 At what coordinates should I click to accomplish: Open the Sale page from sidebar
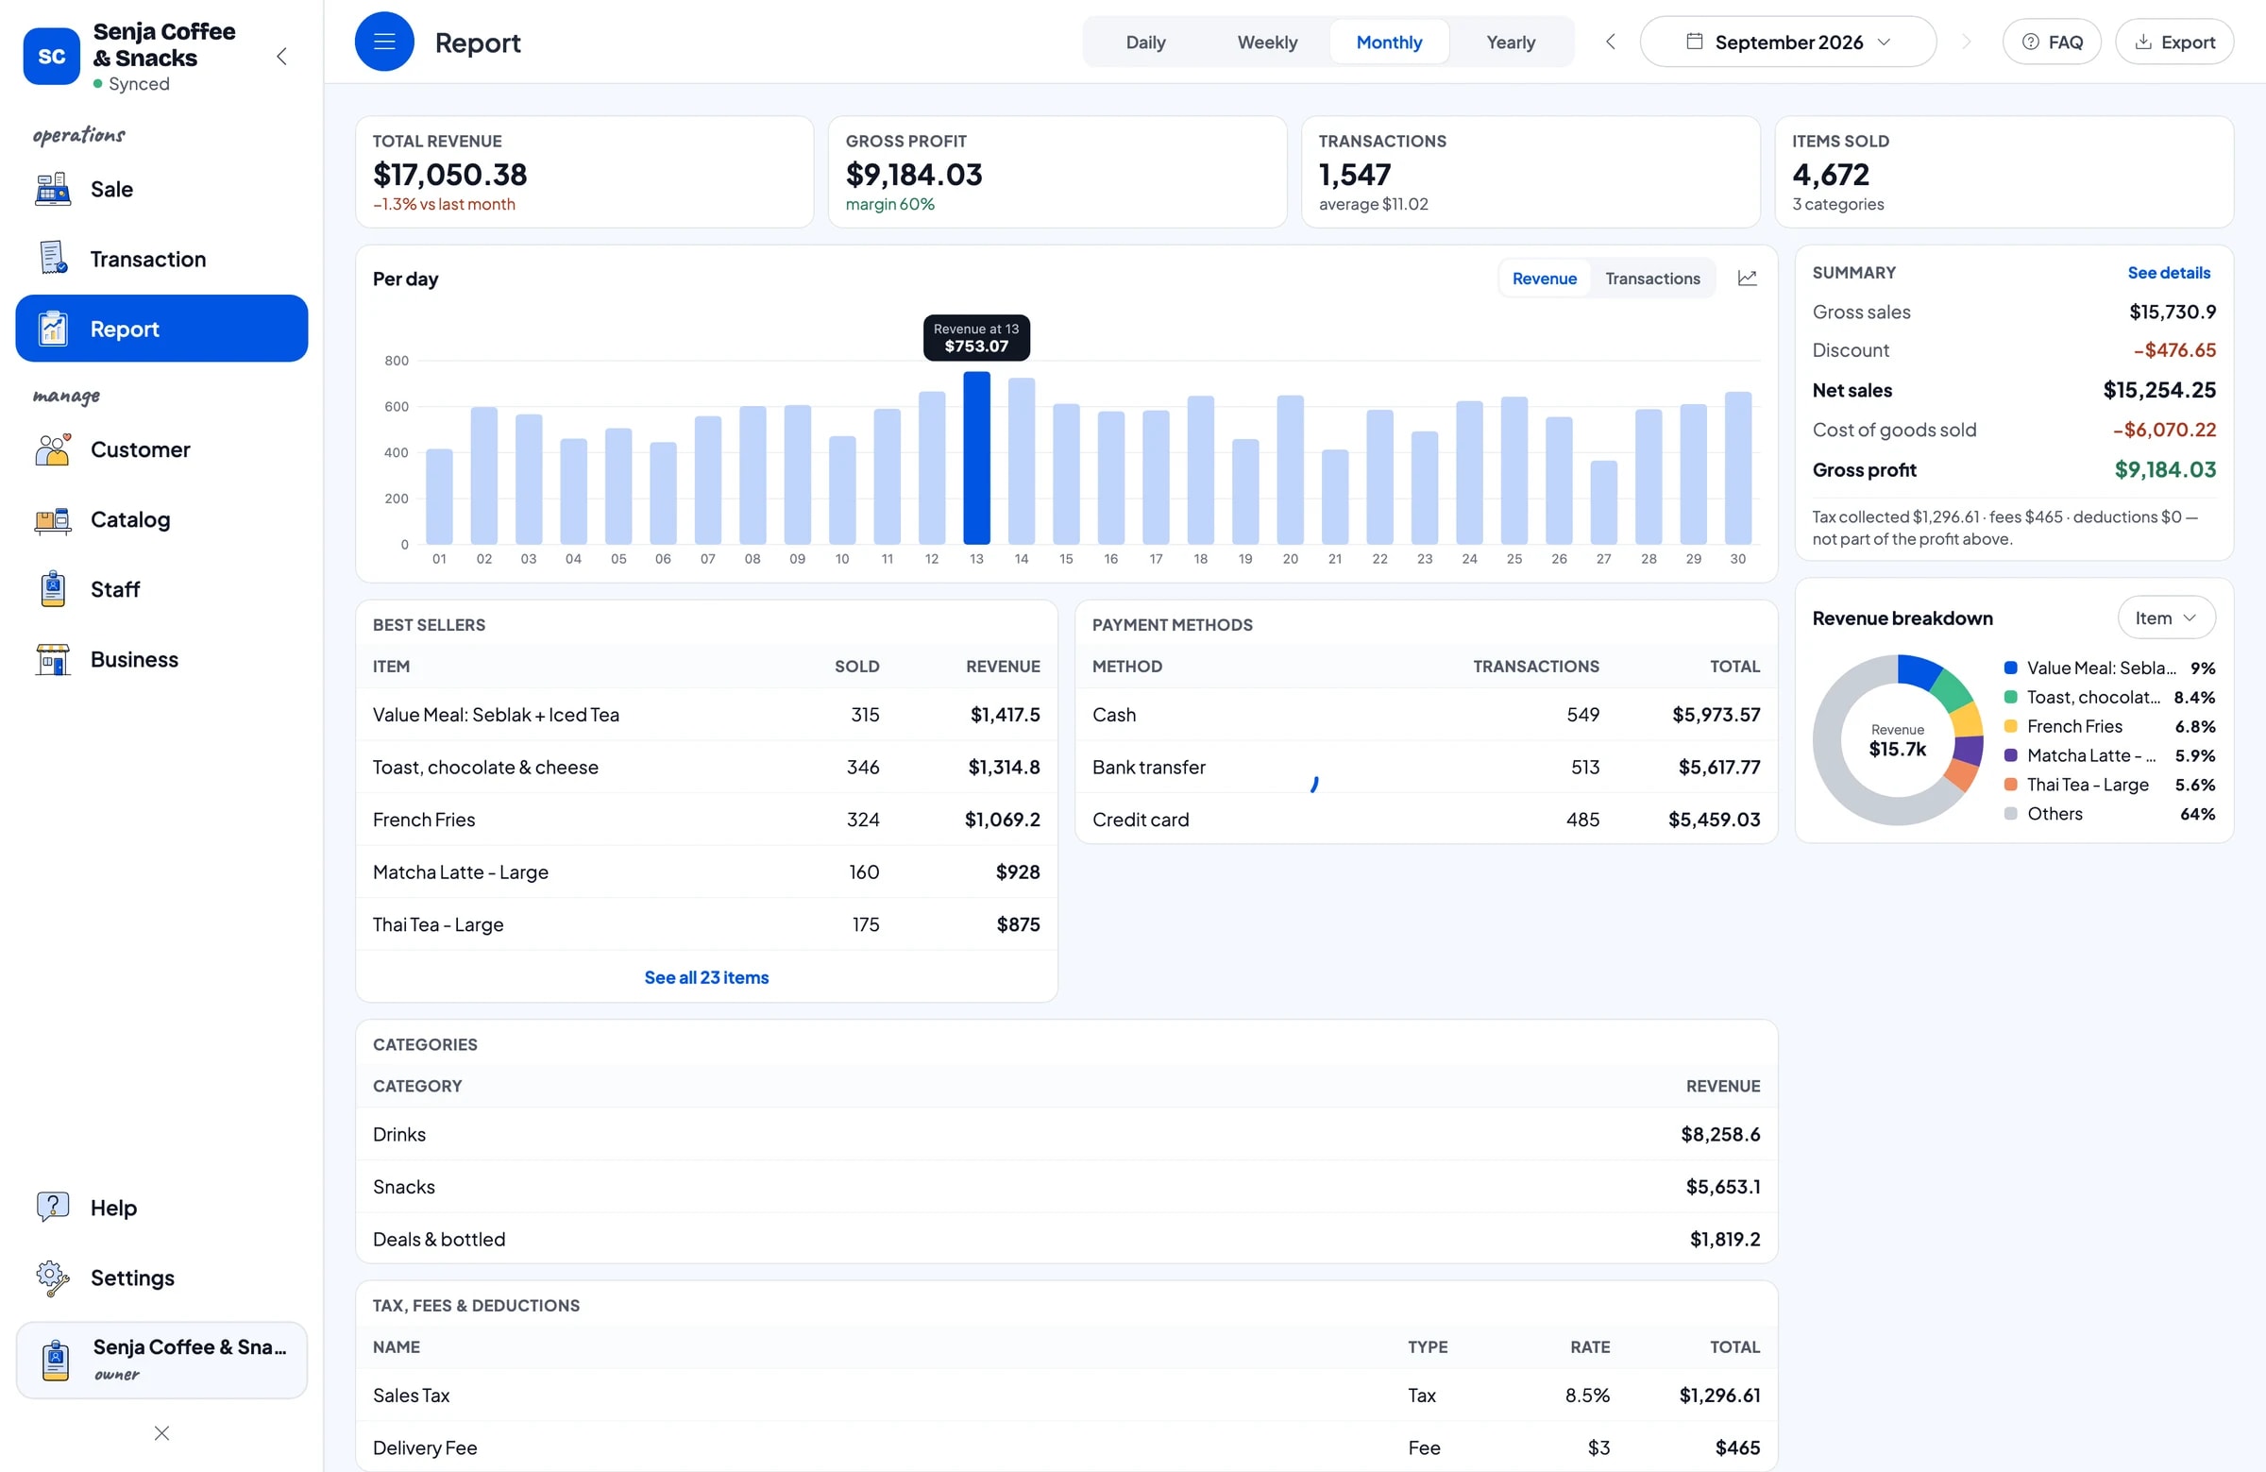(161, 190)
